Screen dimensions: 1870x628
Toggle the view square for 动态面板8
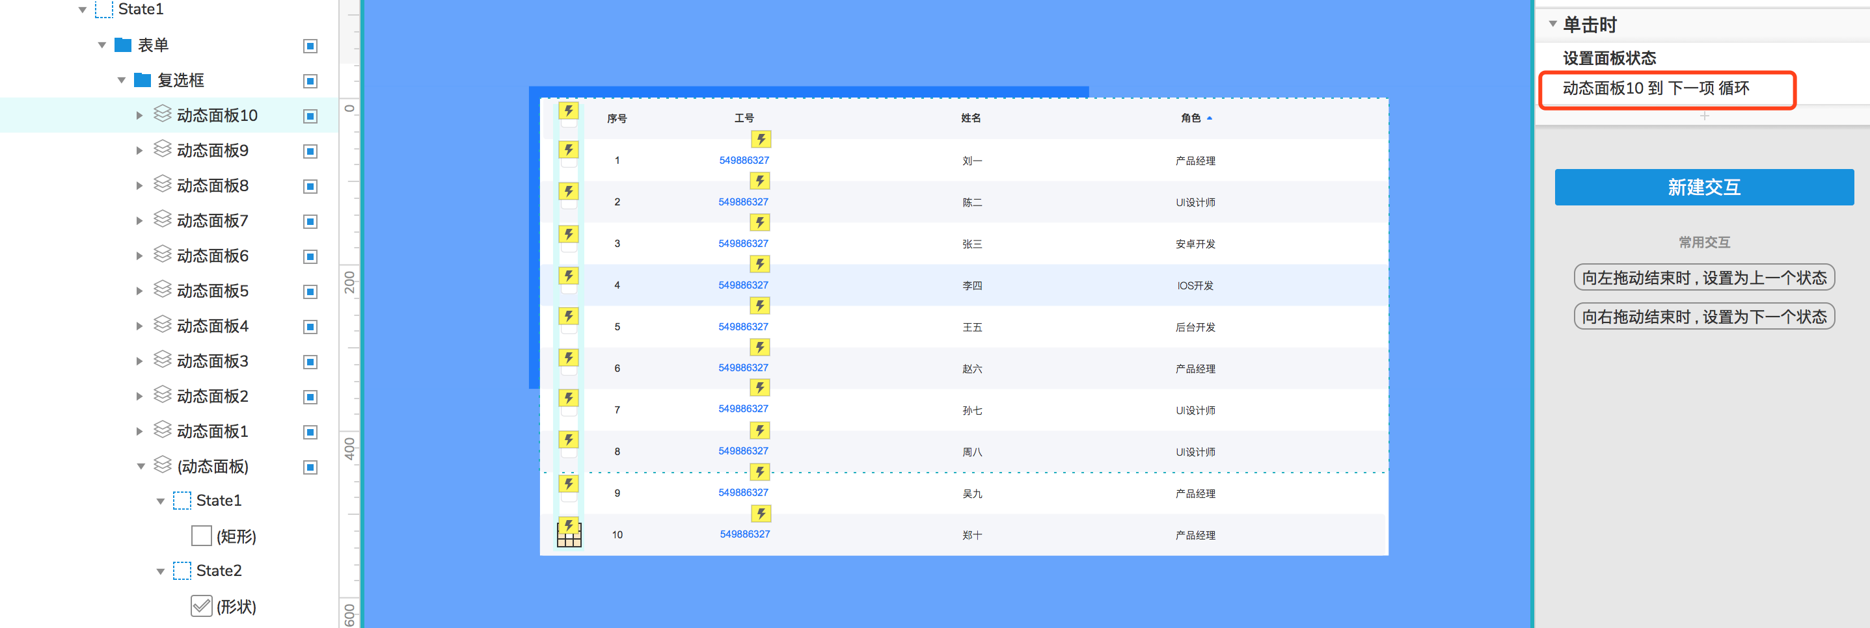click(310, 187)
